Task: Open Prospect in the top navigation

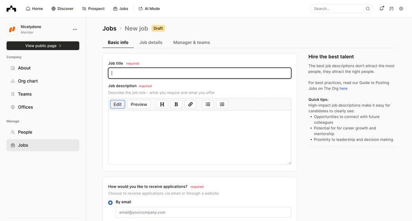Action: click(x=93, y=9)
